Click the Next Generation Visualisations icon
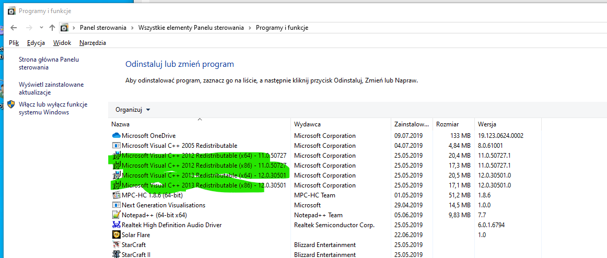This screenshot has width=607, height=258. tap(116, 205)
